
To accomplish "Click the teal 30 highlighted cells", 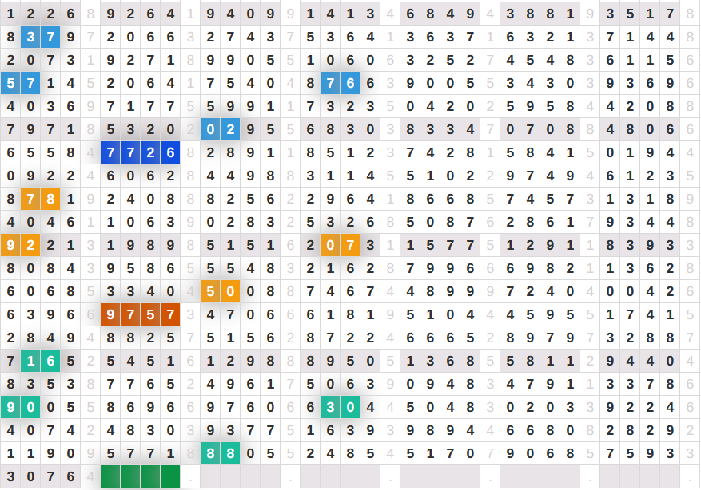I will coord(340,407).
